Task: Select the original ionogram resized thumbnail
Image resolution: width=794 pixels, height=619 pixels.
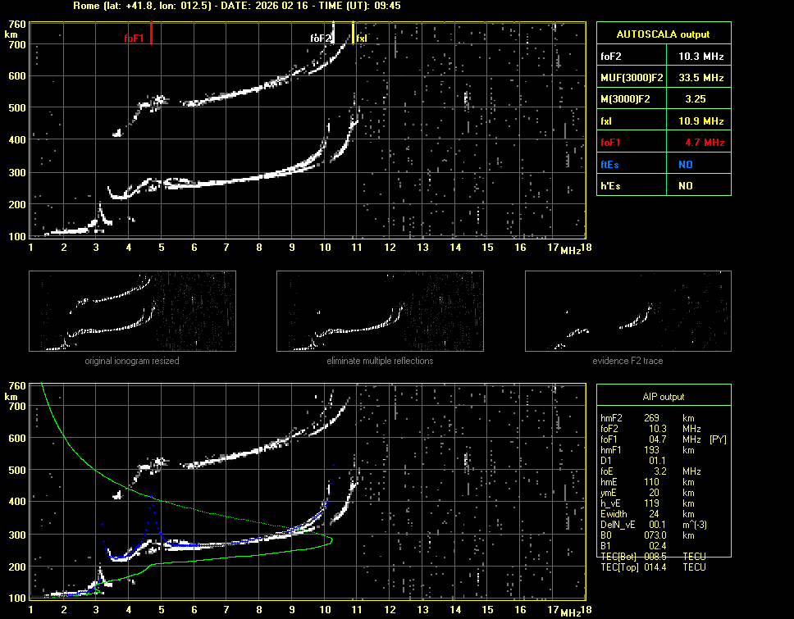Action: coord(132,312)
